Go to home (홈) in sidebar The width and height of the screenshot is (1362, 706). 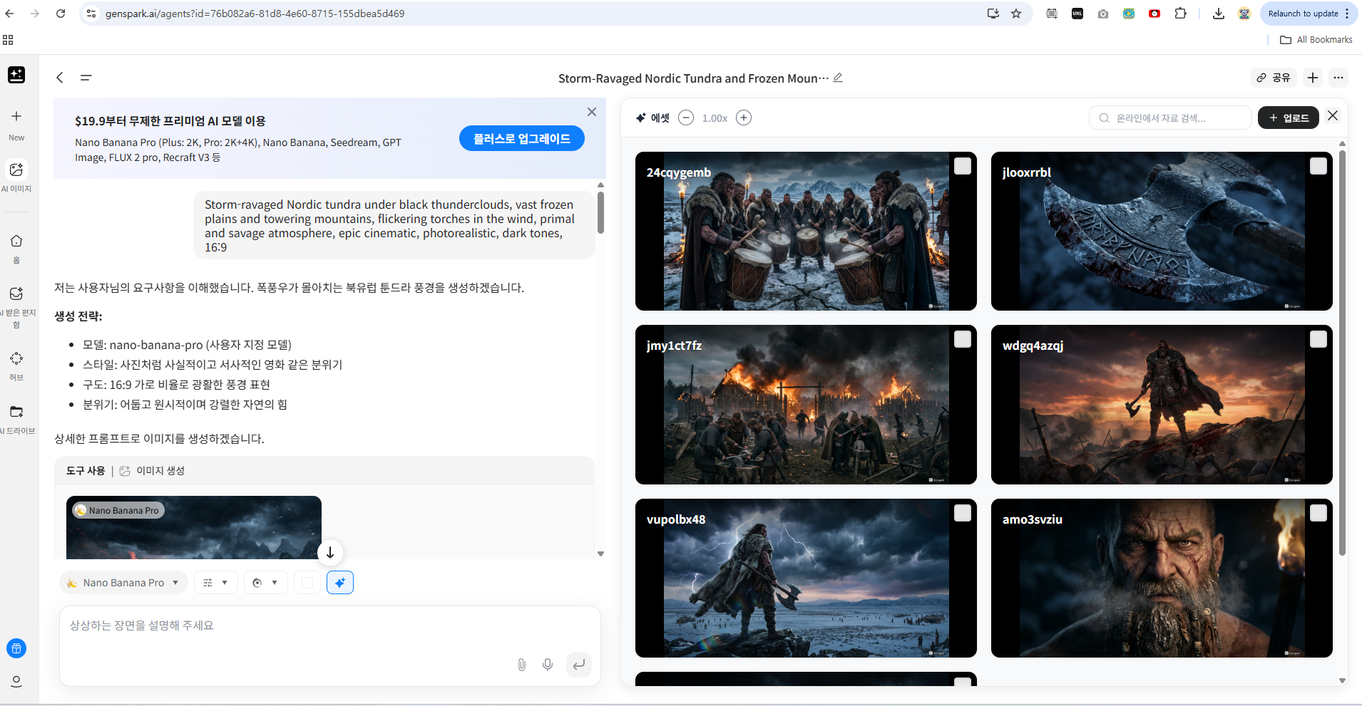16,241
